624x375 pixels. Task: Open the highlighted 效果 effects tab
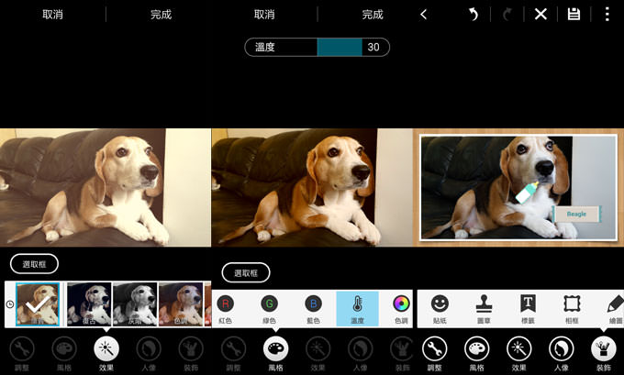pyautogui.click(x=106, y=352)
